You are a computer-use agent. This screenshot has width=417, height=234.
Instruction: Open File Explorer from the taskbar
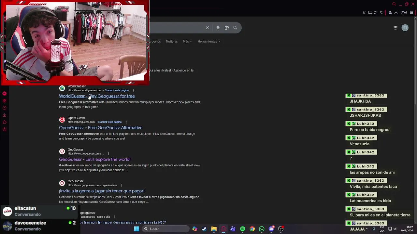[x=214, y=229]
